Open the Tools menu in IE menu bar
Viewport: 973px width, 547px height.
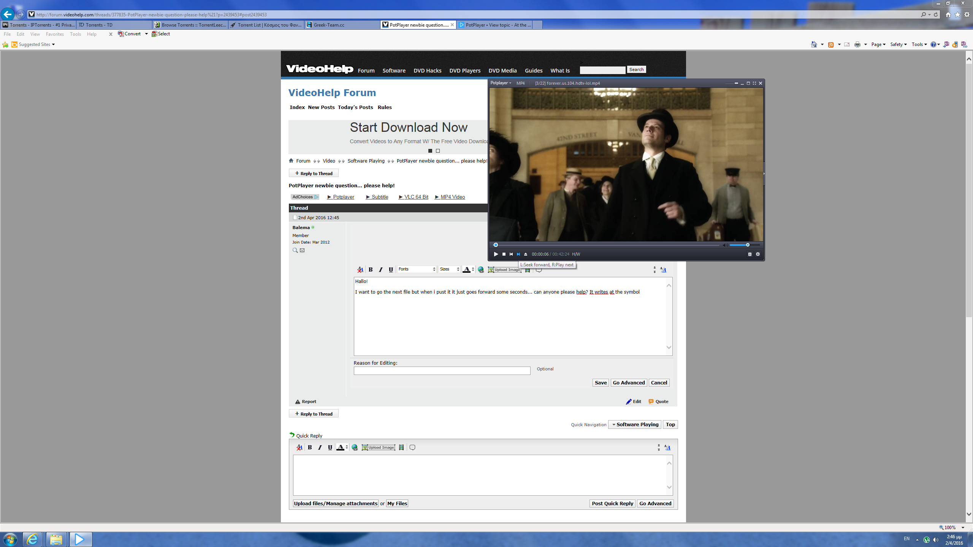click(75, 34)
